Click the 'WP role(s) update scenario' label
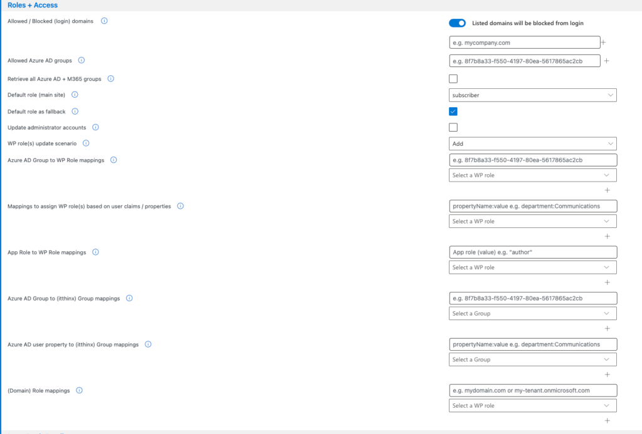 [x=42, y=143]
